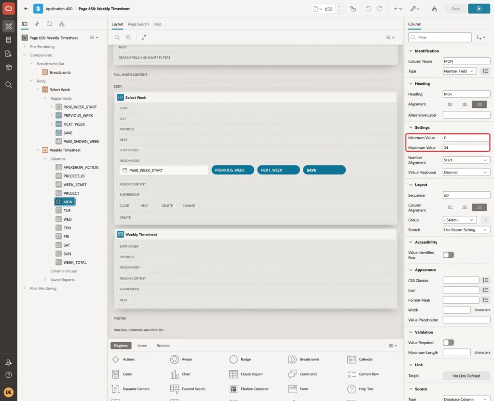
Task: Select left column alignment option
Action: pyautogui.click(x=450, y=207)
